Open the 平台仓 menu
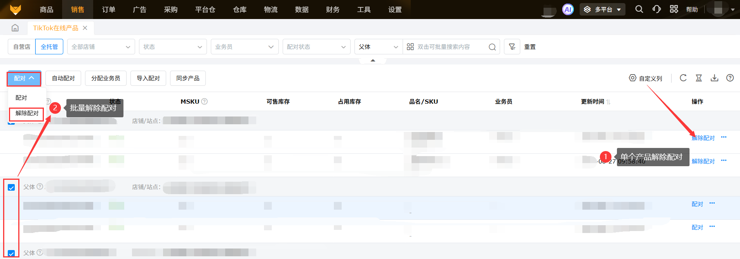 (205, 9)
